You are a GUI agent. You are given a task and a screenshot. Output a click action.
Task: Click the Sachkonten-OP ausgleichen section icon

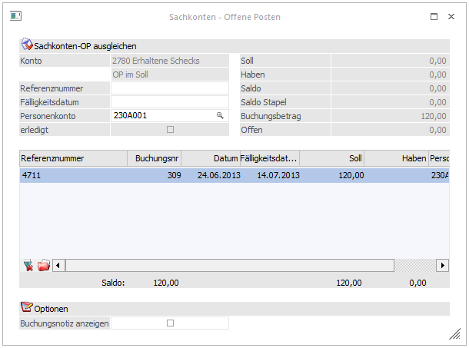27,46
